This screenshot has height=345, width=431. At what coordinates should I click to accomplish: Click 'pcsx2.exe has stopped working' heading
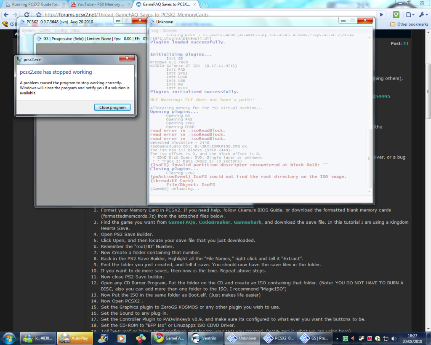[x=56, y=72]
